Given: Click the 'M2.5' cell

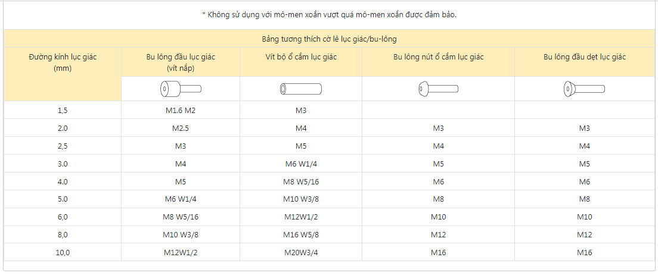Looking at the screenshot, I should pyautogui.click(x=181, y=128).
